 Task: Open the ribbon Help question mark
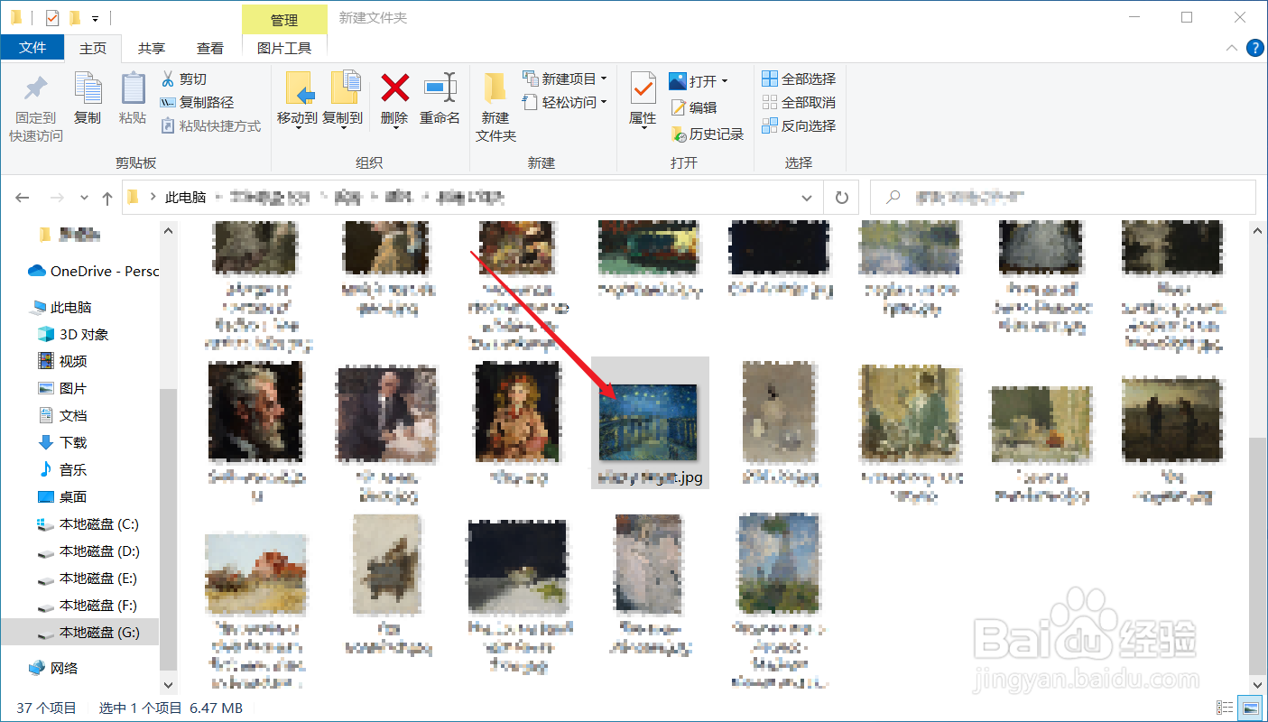coord(1254,48)
